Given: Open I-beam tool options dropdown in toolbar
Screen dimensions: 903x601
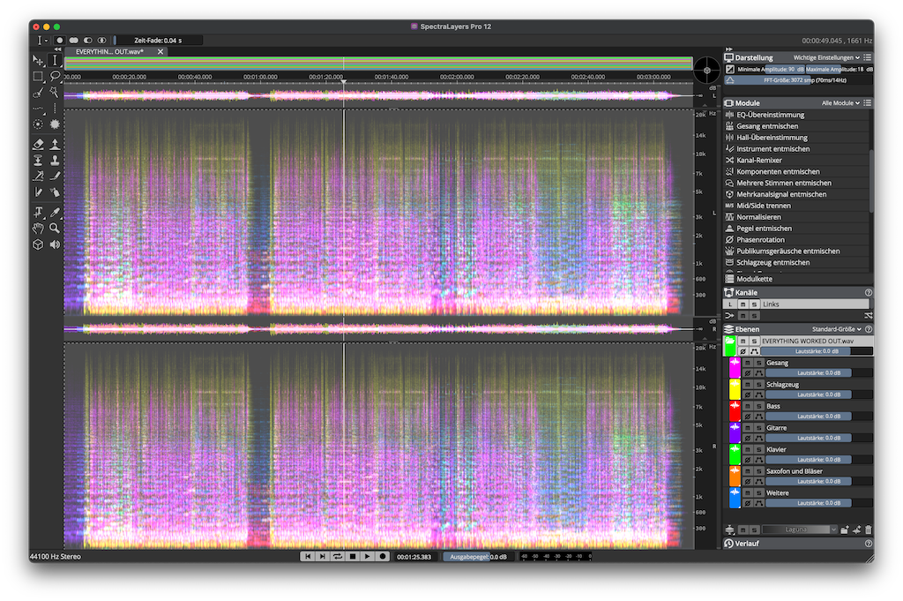Looking at the screenshot, I should tap(42, 41).
